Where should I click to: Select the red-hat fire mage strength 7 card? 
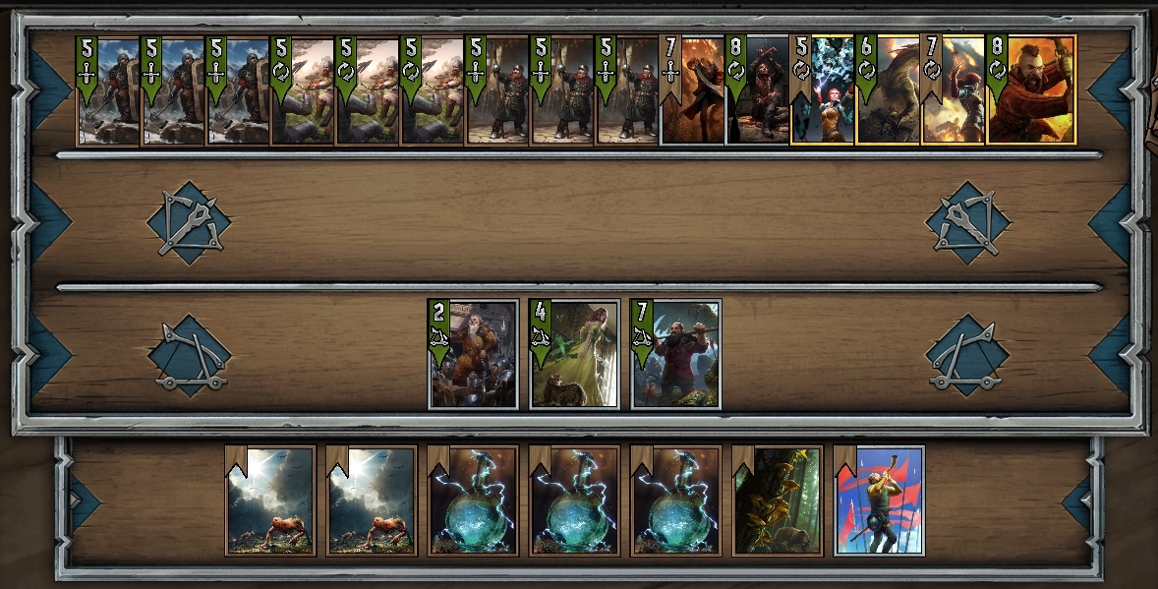point(953,88)
